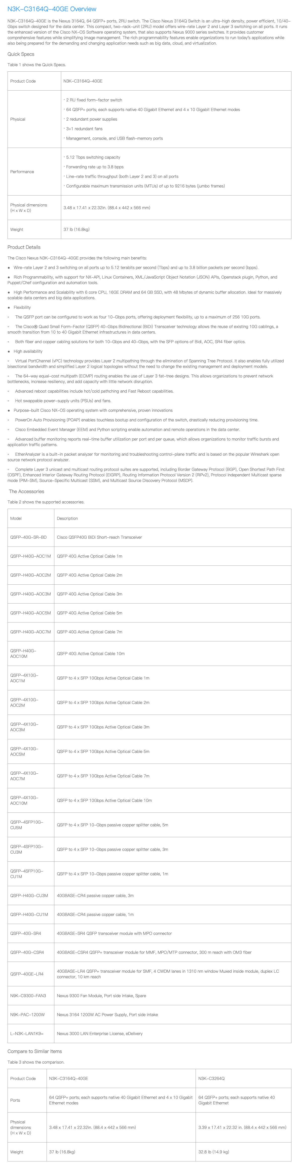Click the N3K-C3164Q-40GE Overview heading
The height and width of the screenshot is (1167, 296).
click(x=52, y=9)
